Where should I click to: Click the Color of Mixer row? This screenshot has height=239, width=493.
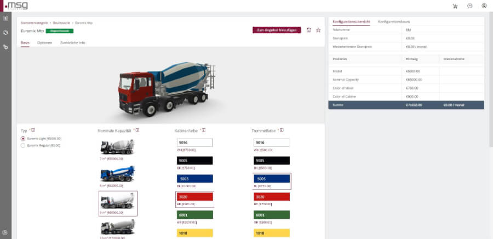[x=406, y=88]
